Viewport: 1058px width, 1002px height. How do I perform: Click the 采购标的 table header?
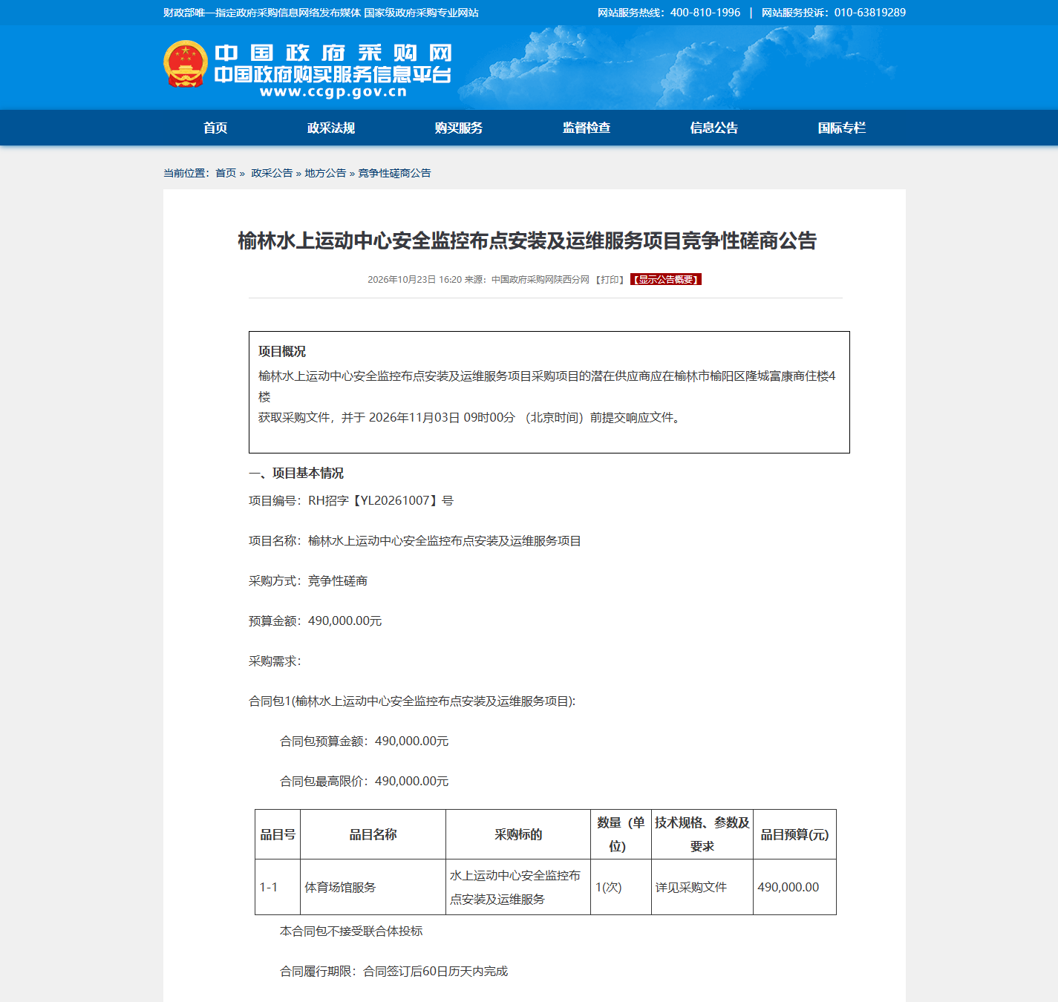click(518, 835)
